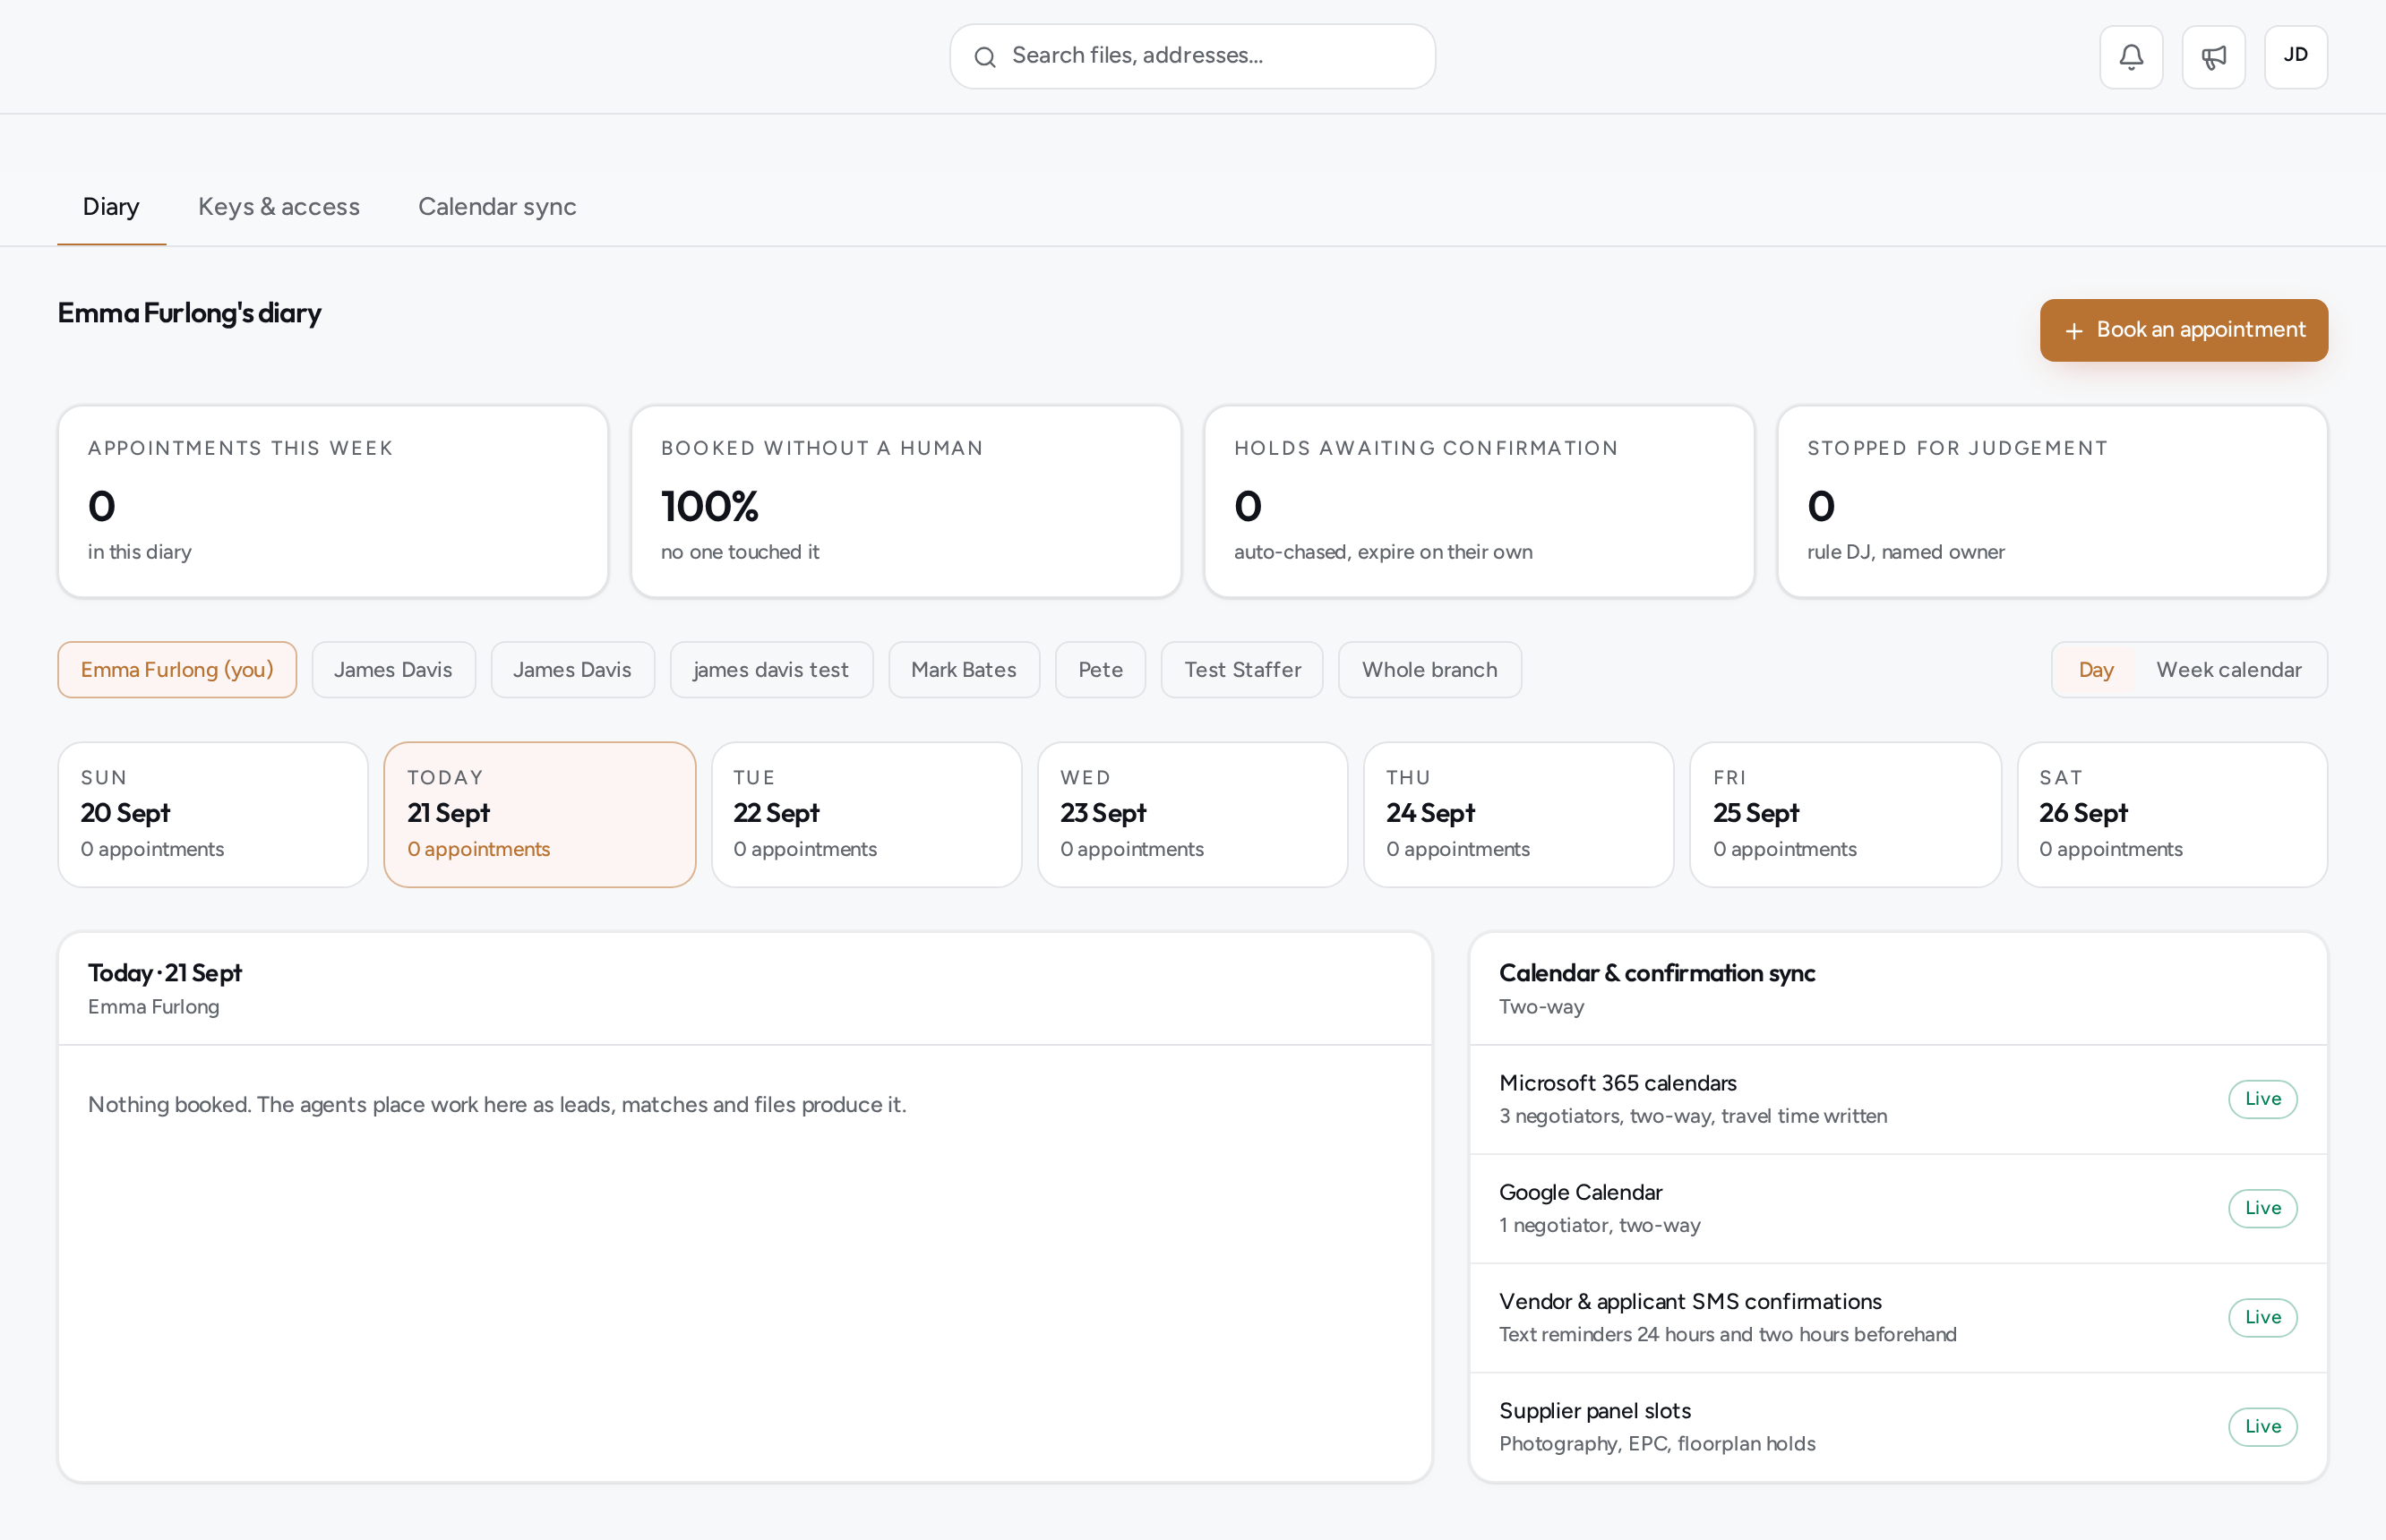Select Tue 22 Sept day card
The image size is (2386, 1540).
click(866, 814)
